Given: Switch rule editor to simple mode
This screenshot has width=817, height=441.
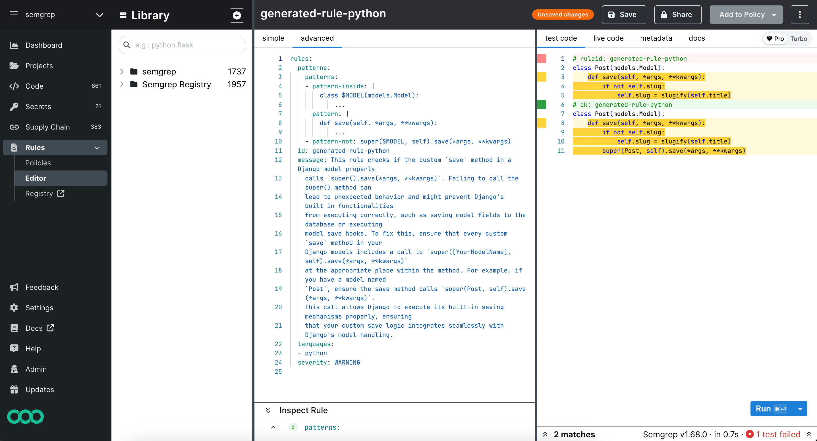Looking at the screenshot, I should 273,38.
